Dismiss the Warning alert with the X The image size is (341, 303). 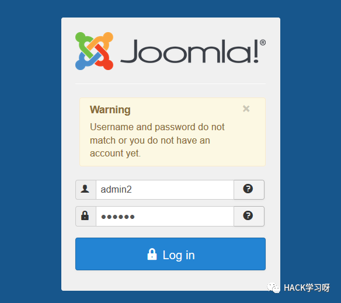(x=246, y=109)
